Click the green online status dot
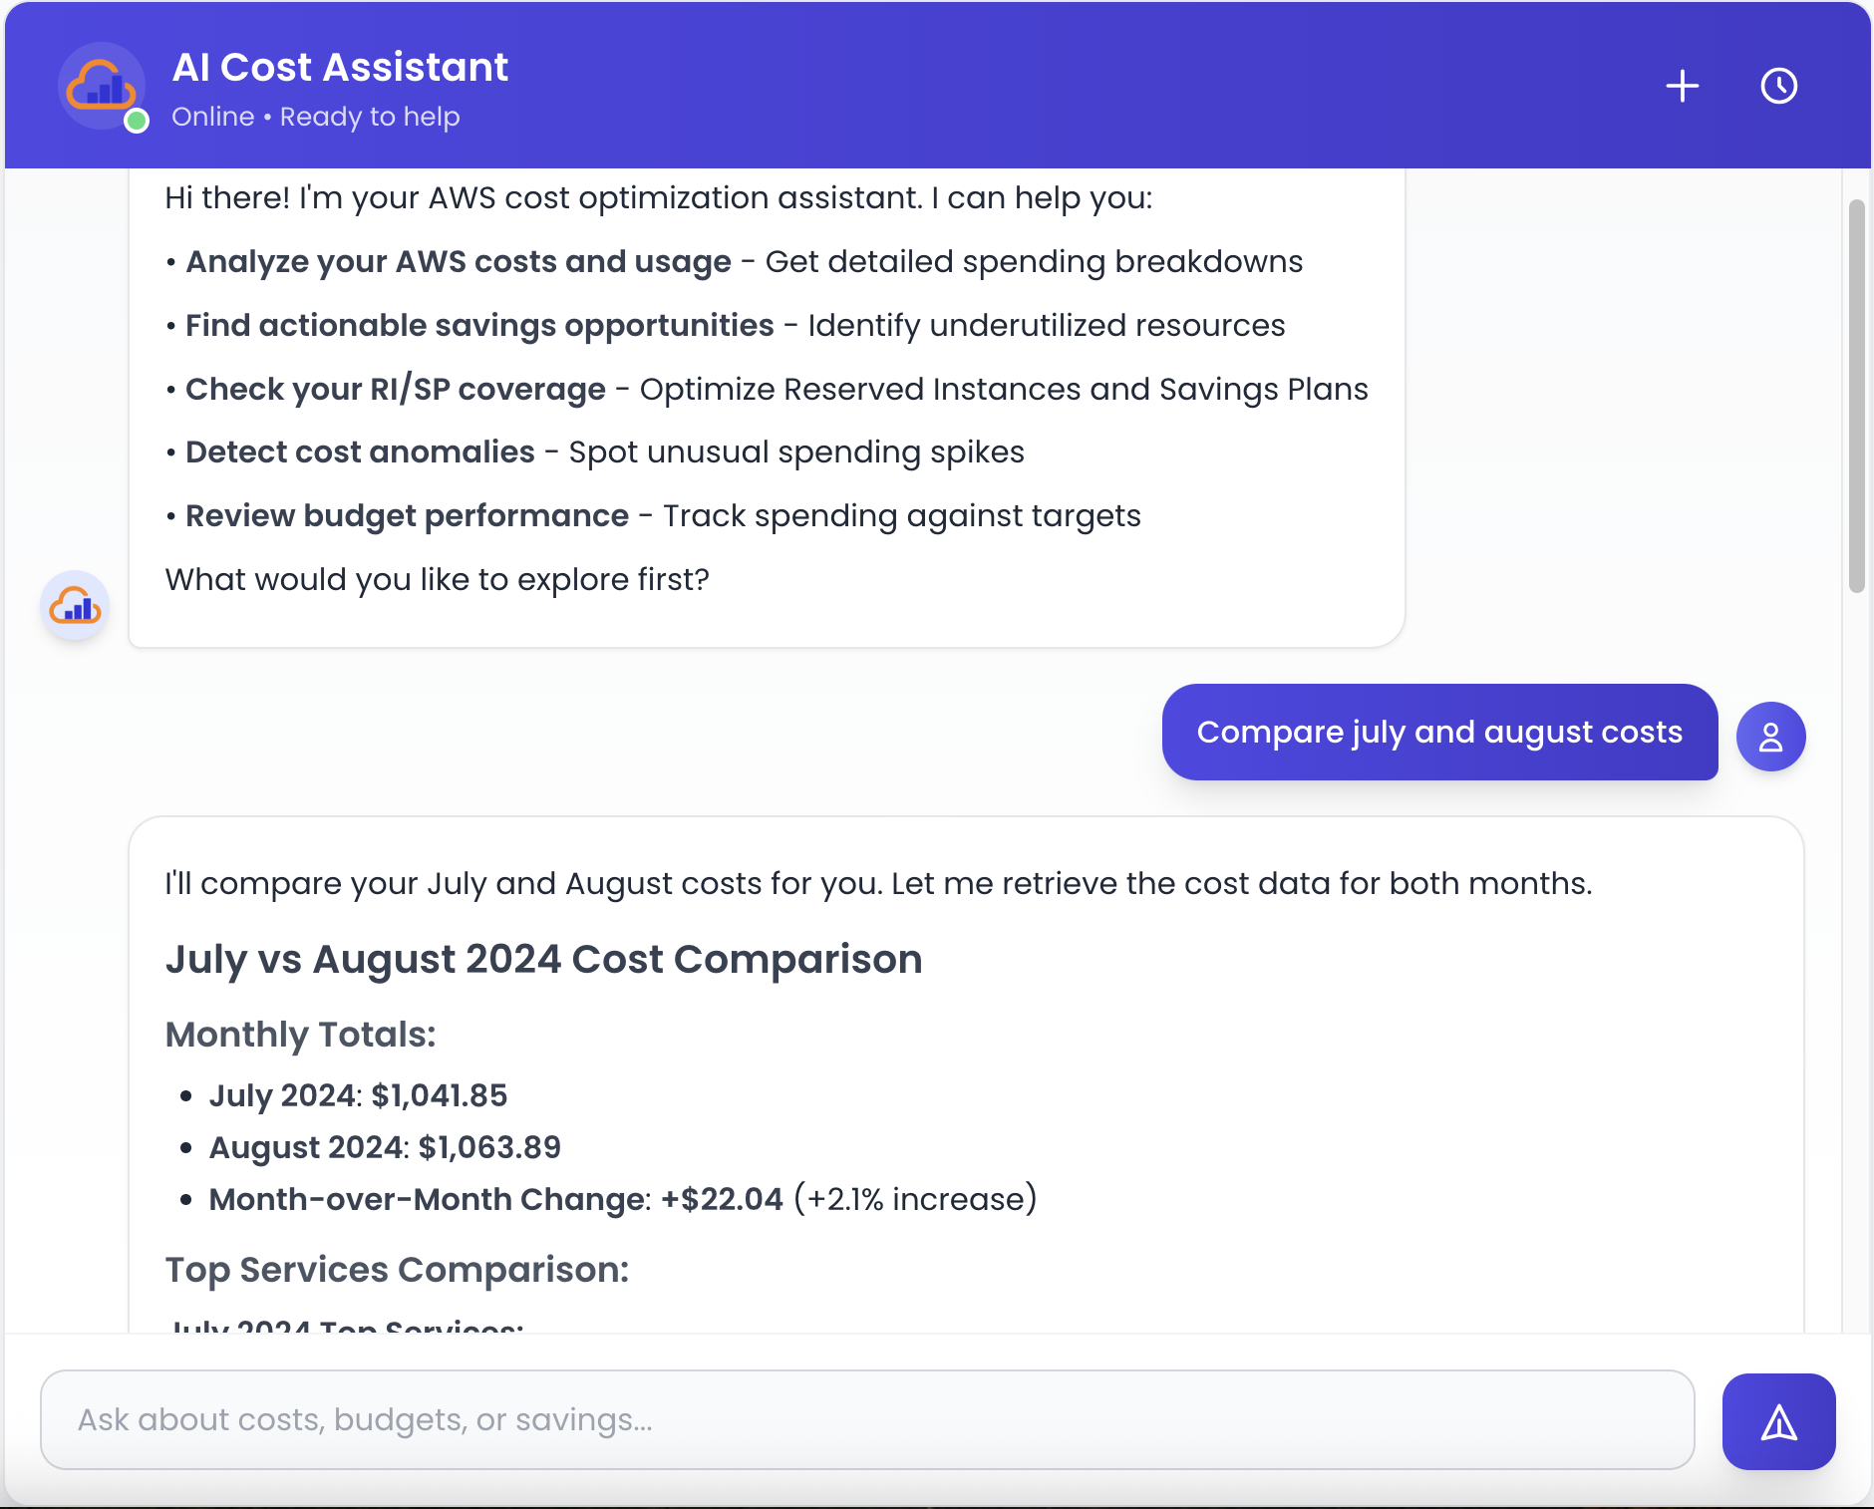Screen dimensions: 1874x1509 (137, 121)
